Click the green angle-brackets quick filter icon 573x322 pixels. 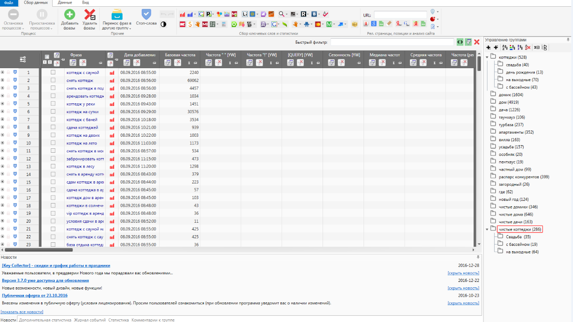460,42
